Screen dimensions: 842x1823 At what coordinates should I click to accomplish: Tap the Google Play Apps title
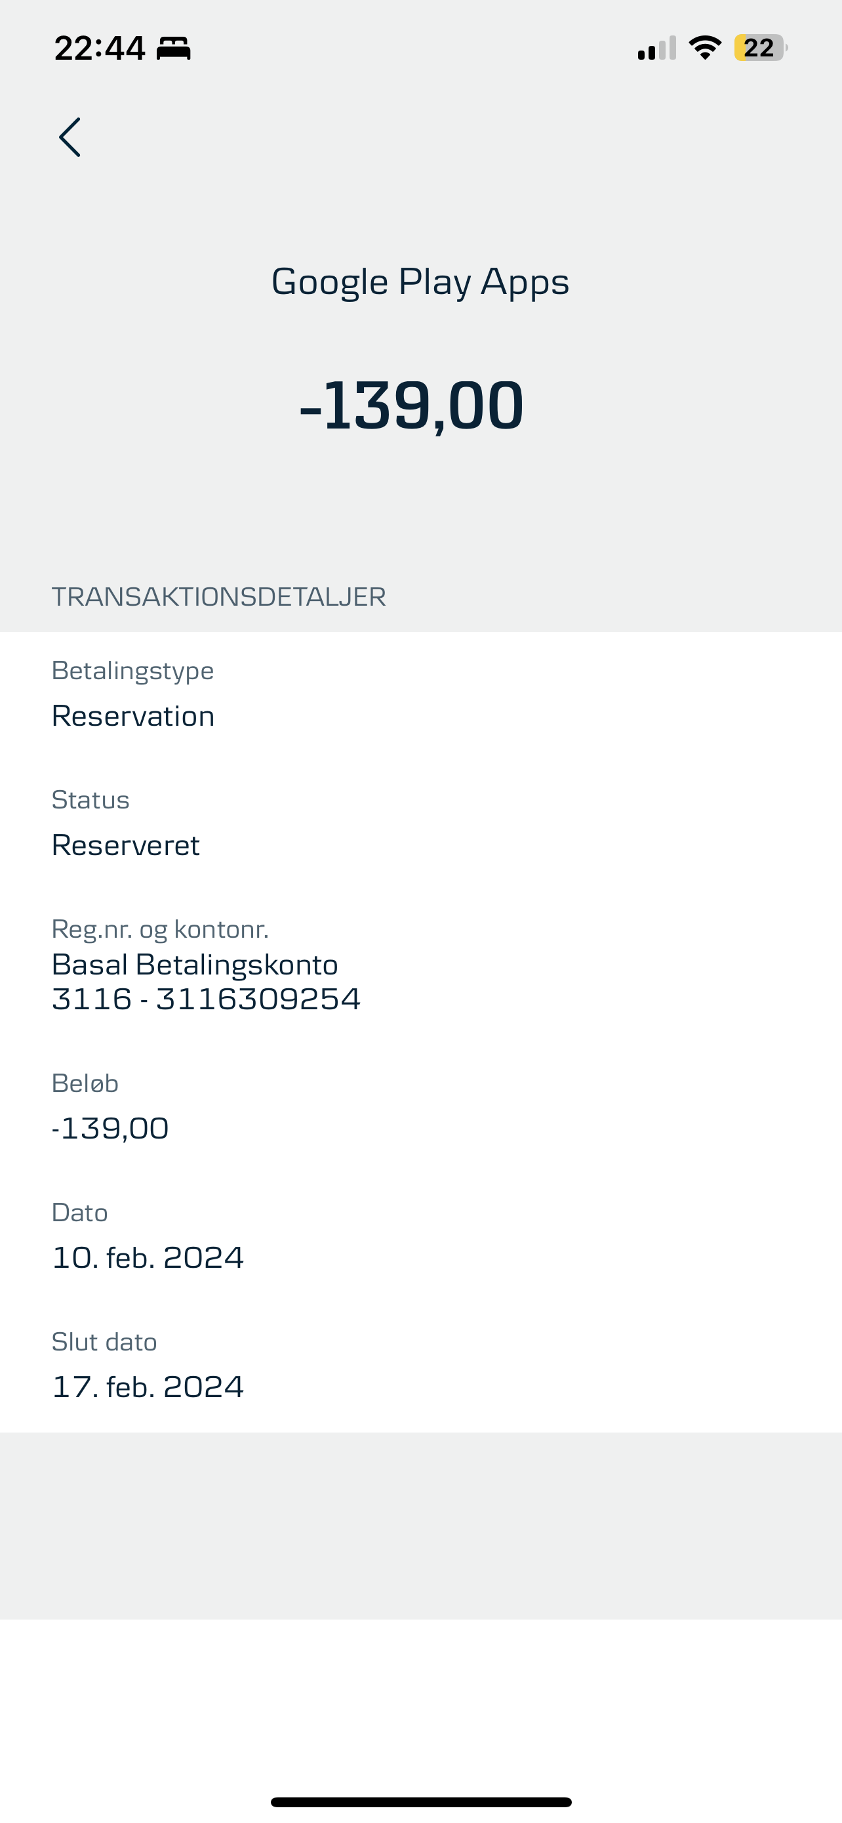pos(420,282)
